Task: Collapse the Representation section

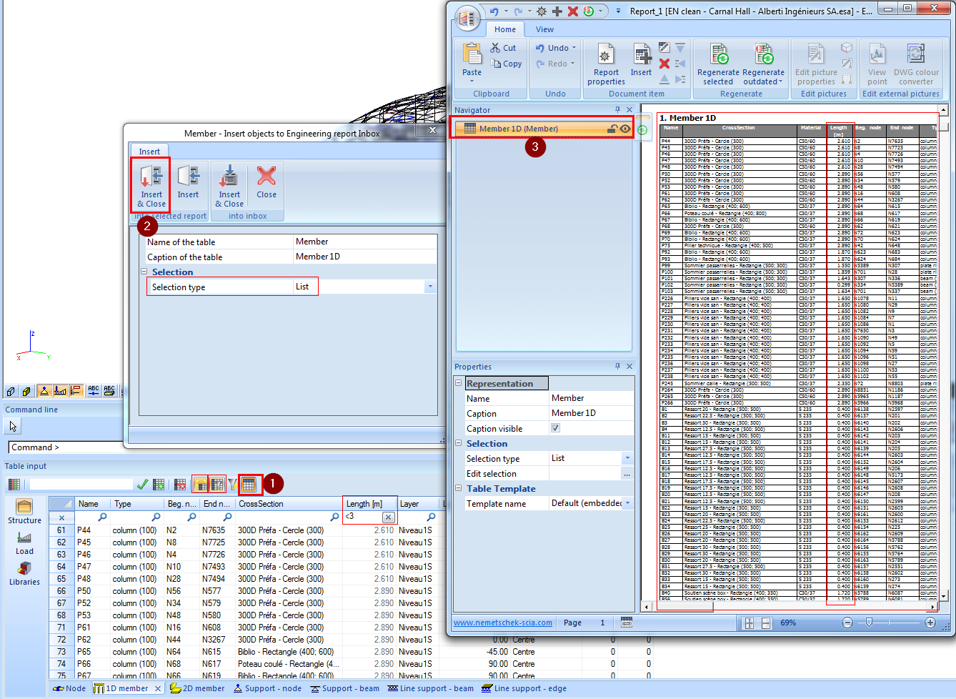Action: pos(458,383)
